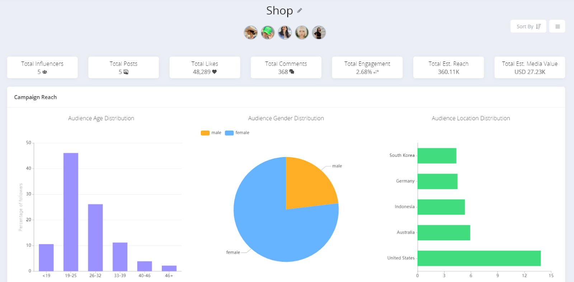Click the United States location bar
This screenshot has height=282, width=574.
pos(479,258)
